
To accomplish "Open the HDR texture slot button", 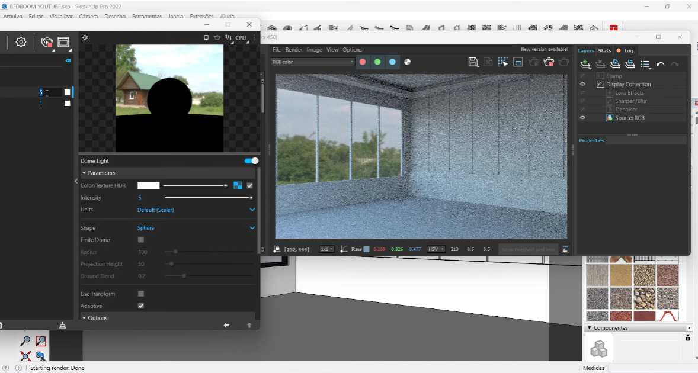I will pyautogui.click(x=238, y=185).
